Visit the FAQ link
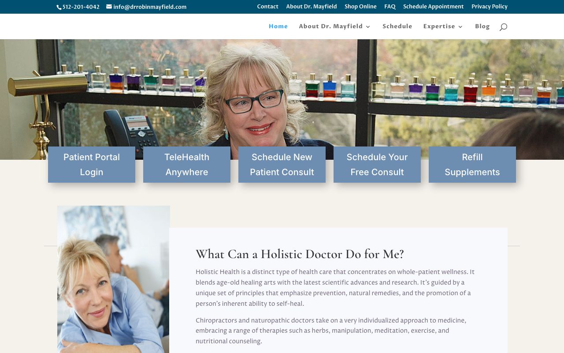The image size is (564, 353). pos(390,7)
